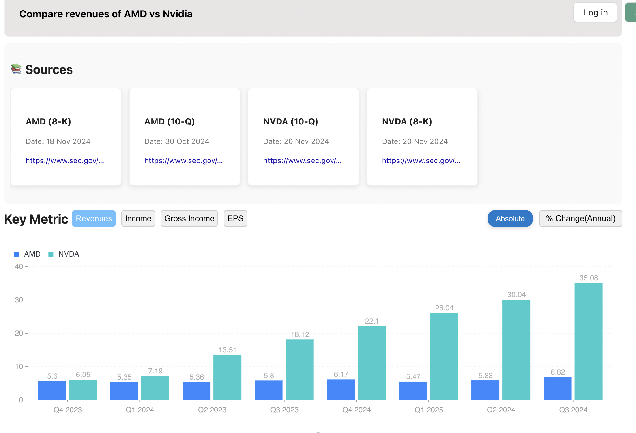This screenshot has height=433, width=636.
Task: Select the Absolute view toggle
Action: pos(510,218)
